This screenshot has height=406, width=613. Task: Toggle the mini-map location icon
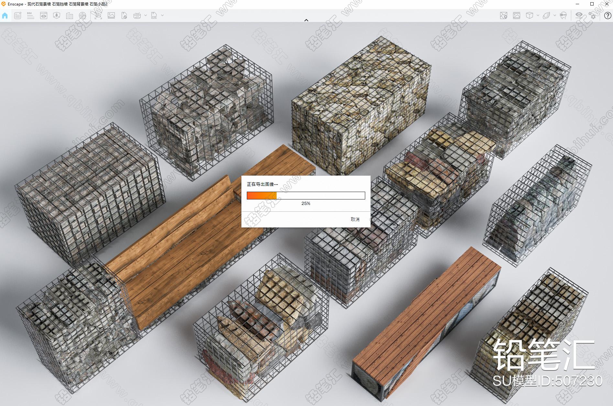point(504,16)
